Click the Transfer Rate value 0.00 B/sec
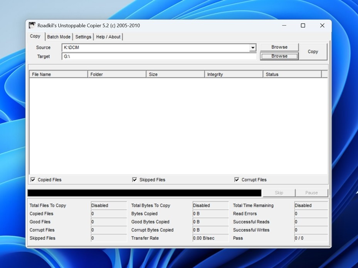 [210, 238]
